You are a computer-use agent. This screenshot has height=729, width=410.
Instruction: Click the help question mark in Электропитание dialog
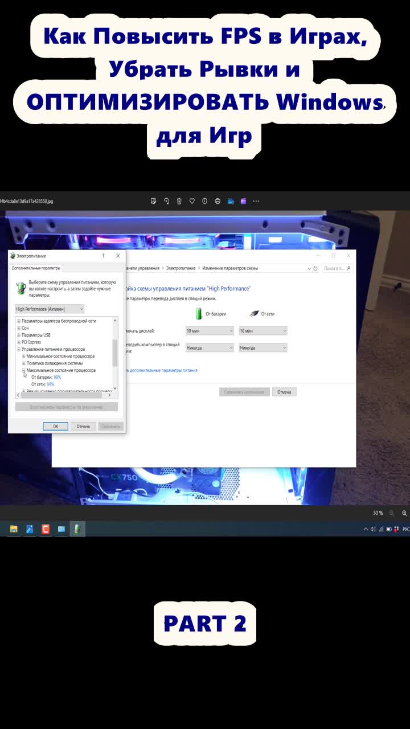[103, 256]
